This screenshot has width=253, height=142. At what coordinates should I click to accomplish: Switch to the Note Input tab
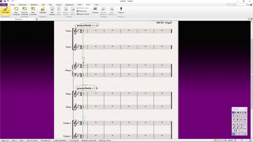[x=22, y=5]
